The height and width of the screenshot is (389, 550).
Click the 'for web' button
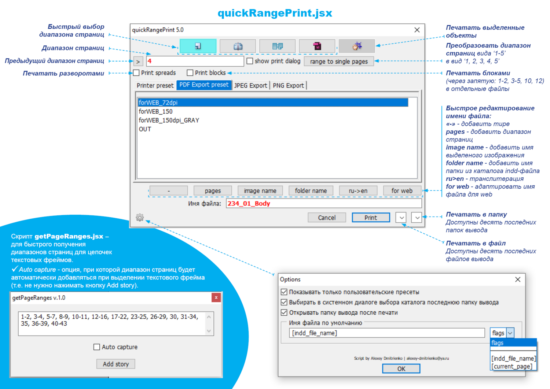point(402,191)
